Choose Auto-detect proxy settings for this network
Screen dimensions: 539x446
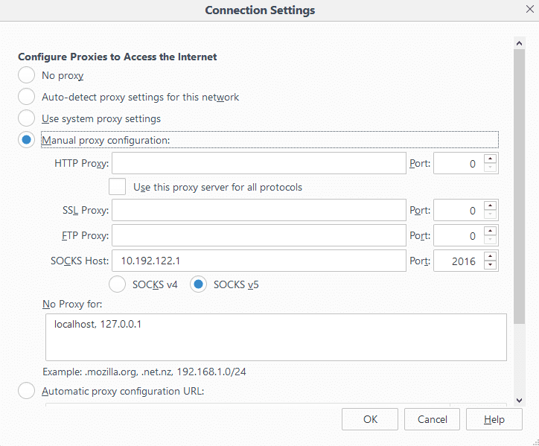(x=27, y=97)
